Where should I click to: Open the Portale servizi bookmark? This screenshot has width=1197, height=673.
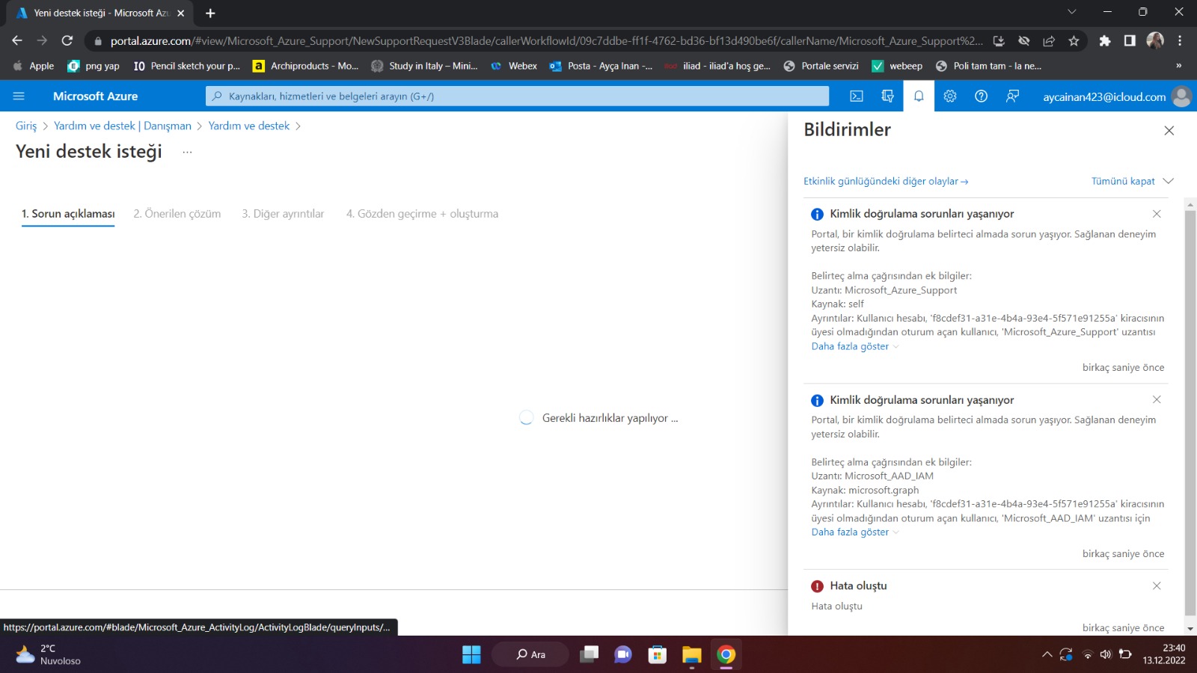821,66
